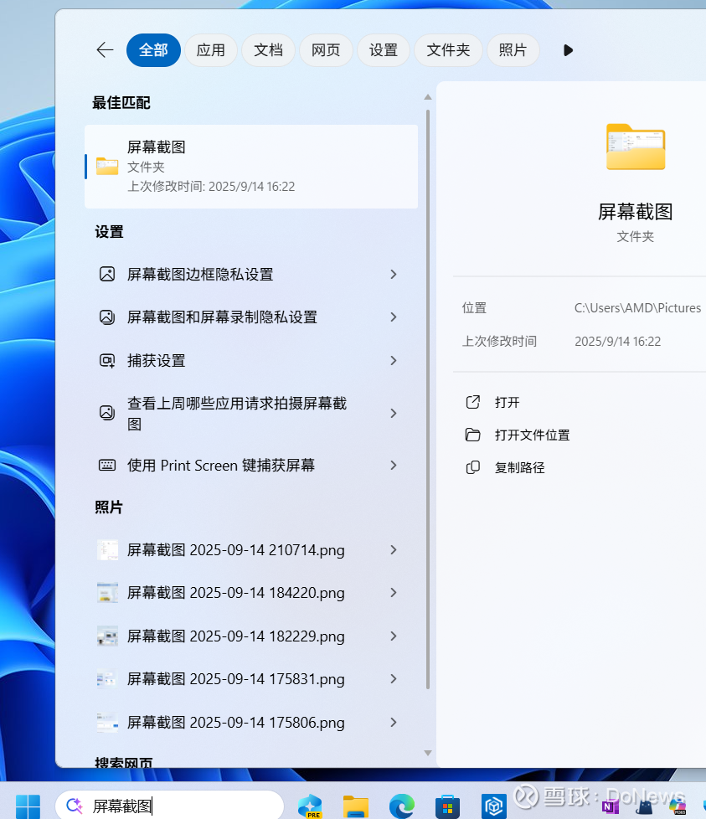The image size is (706, 819).
Task: Click the Copilot PRE taskbar icon
Action: (x=310, y=806)
